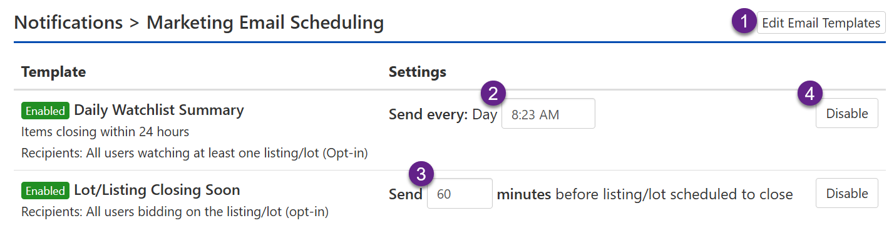Click the 'Items closing within 24 hours' description
Viewport: 894px width, 233px height.
[x=105, y=132]
